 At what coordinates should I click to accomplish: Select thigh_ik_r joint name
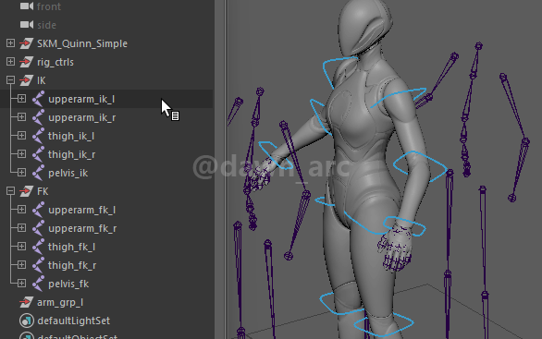click(x=71, y=154)
